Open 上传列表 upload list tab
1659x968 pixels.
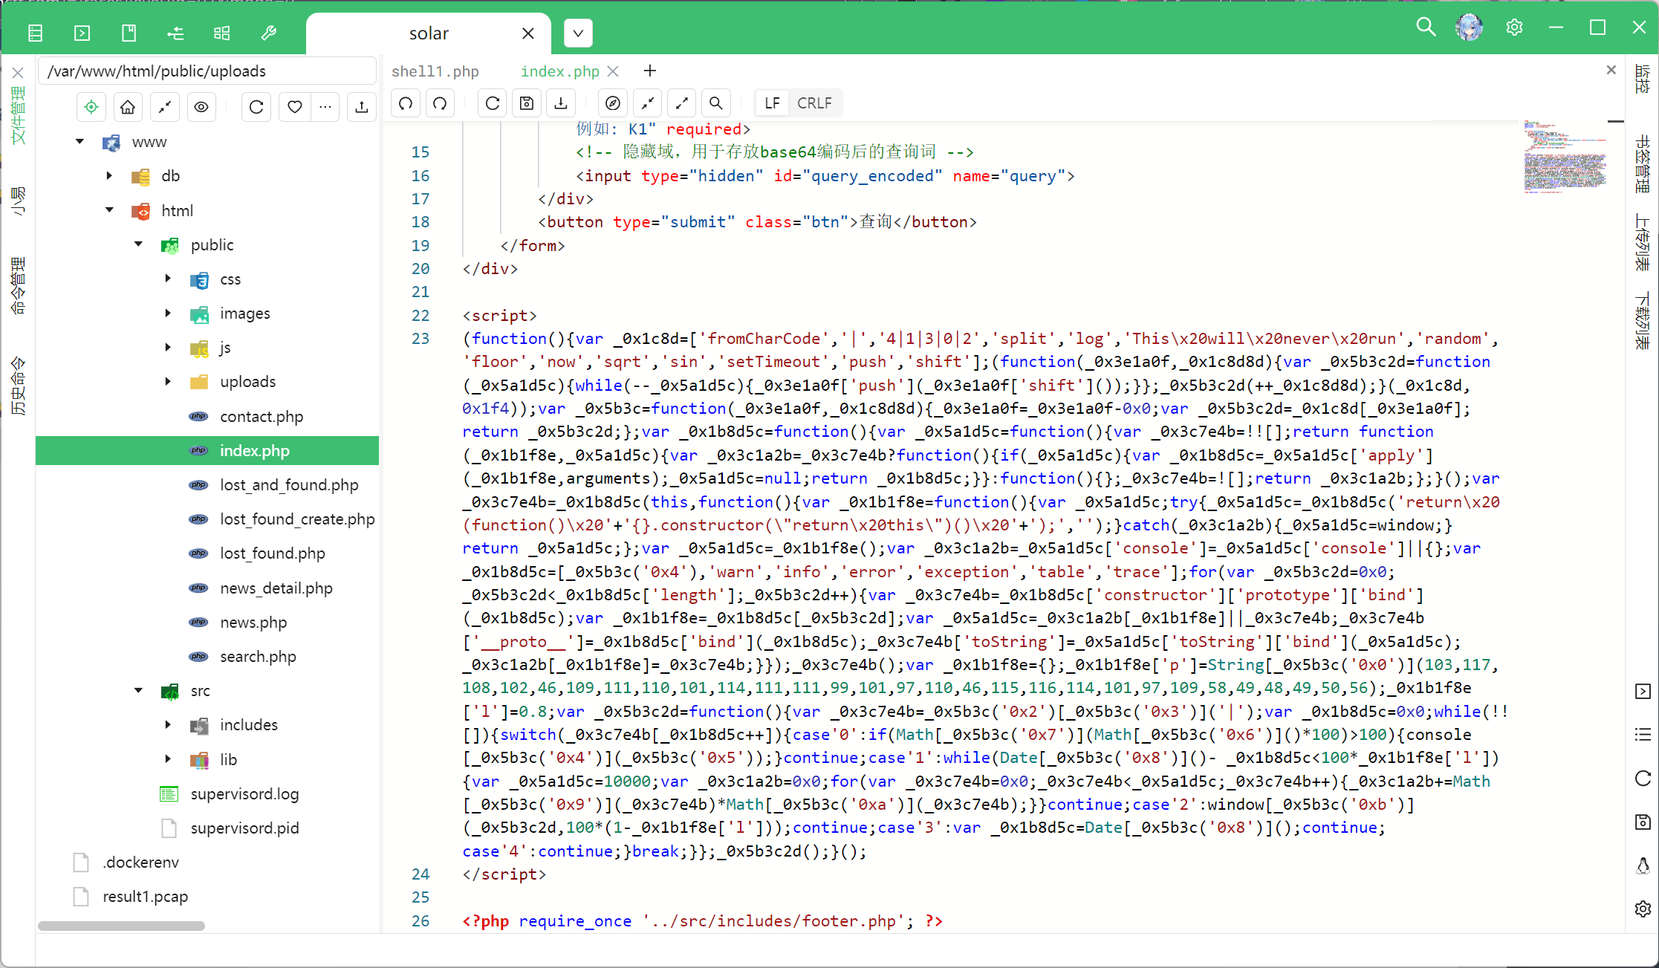coord(1643,244)
